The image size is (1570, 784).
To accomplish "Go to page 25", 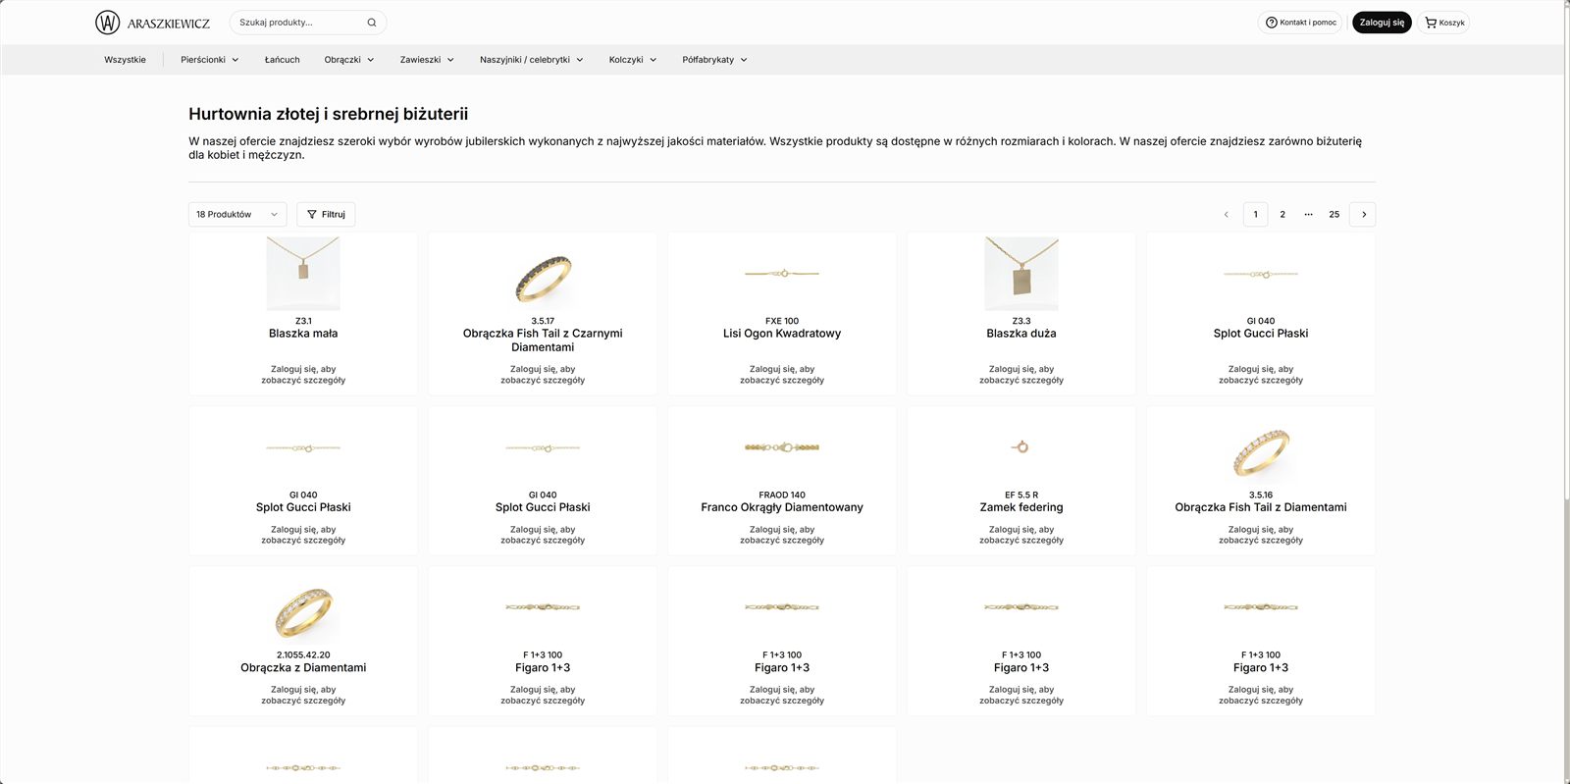I will (1334, 214).
